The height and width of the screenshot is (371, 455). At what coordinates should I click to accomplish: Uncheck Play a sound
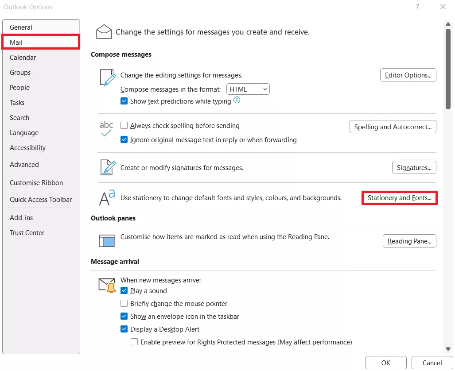tap(124, 291)
